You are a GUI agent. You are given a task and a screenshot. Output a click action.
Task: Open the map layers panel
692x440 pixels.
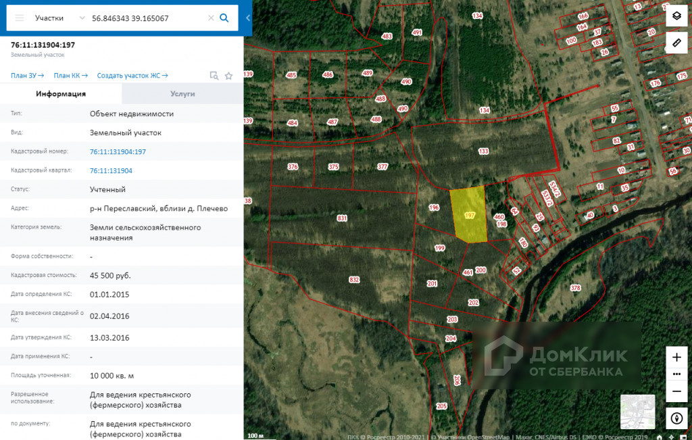[676, 16]
